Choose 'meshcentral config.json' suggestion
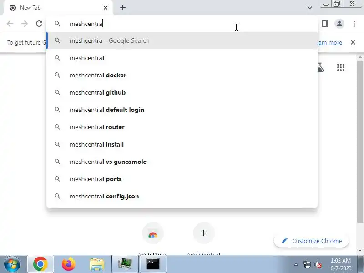 coord(182,196)
